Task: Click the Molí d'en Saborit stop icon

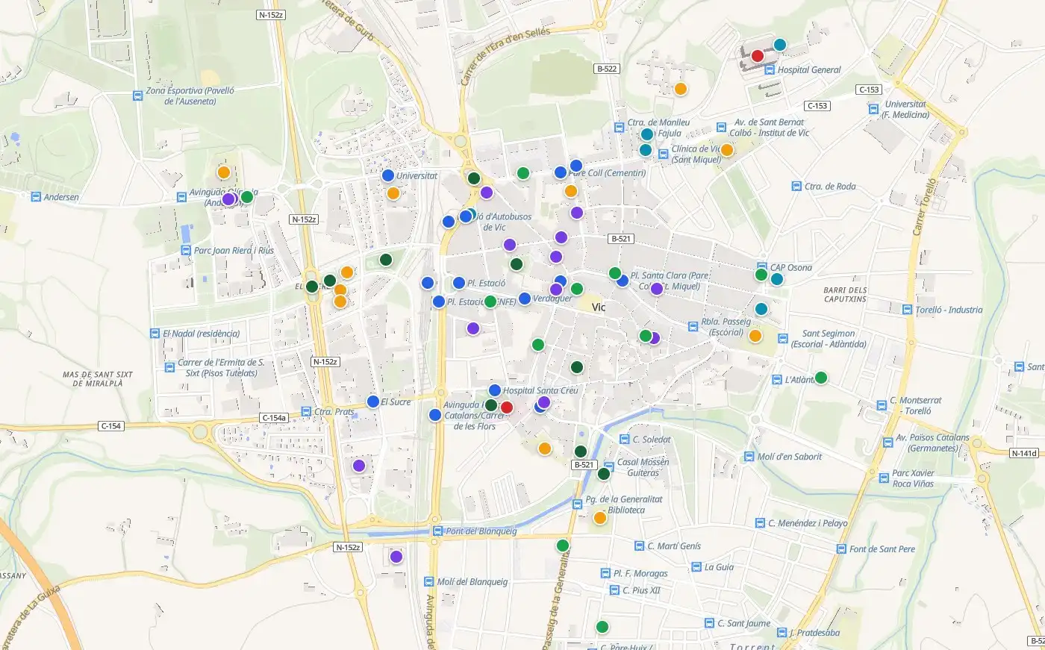Action: (749, 457)
